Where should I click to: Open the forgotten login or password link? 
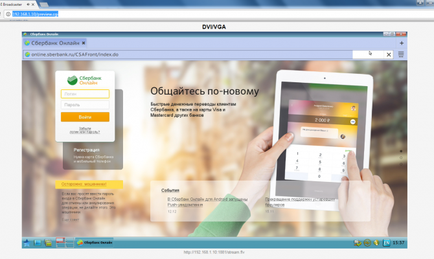(85, 130)
